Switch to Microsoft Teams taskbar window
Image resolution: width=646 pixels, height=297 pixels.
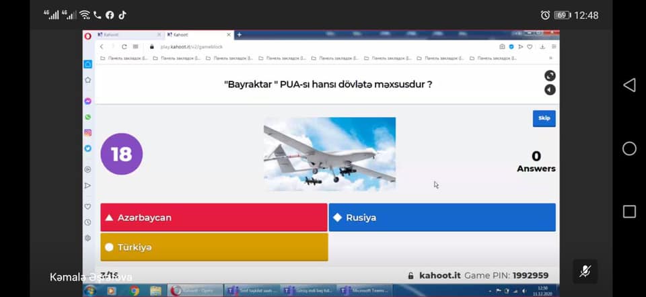(364, 291)
